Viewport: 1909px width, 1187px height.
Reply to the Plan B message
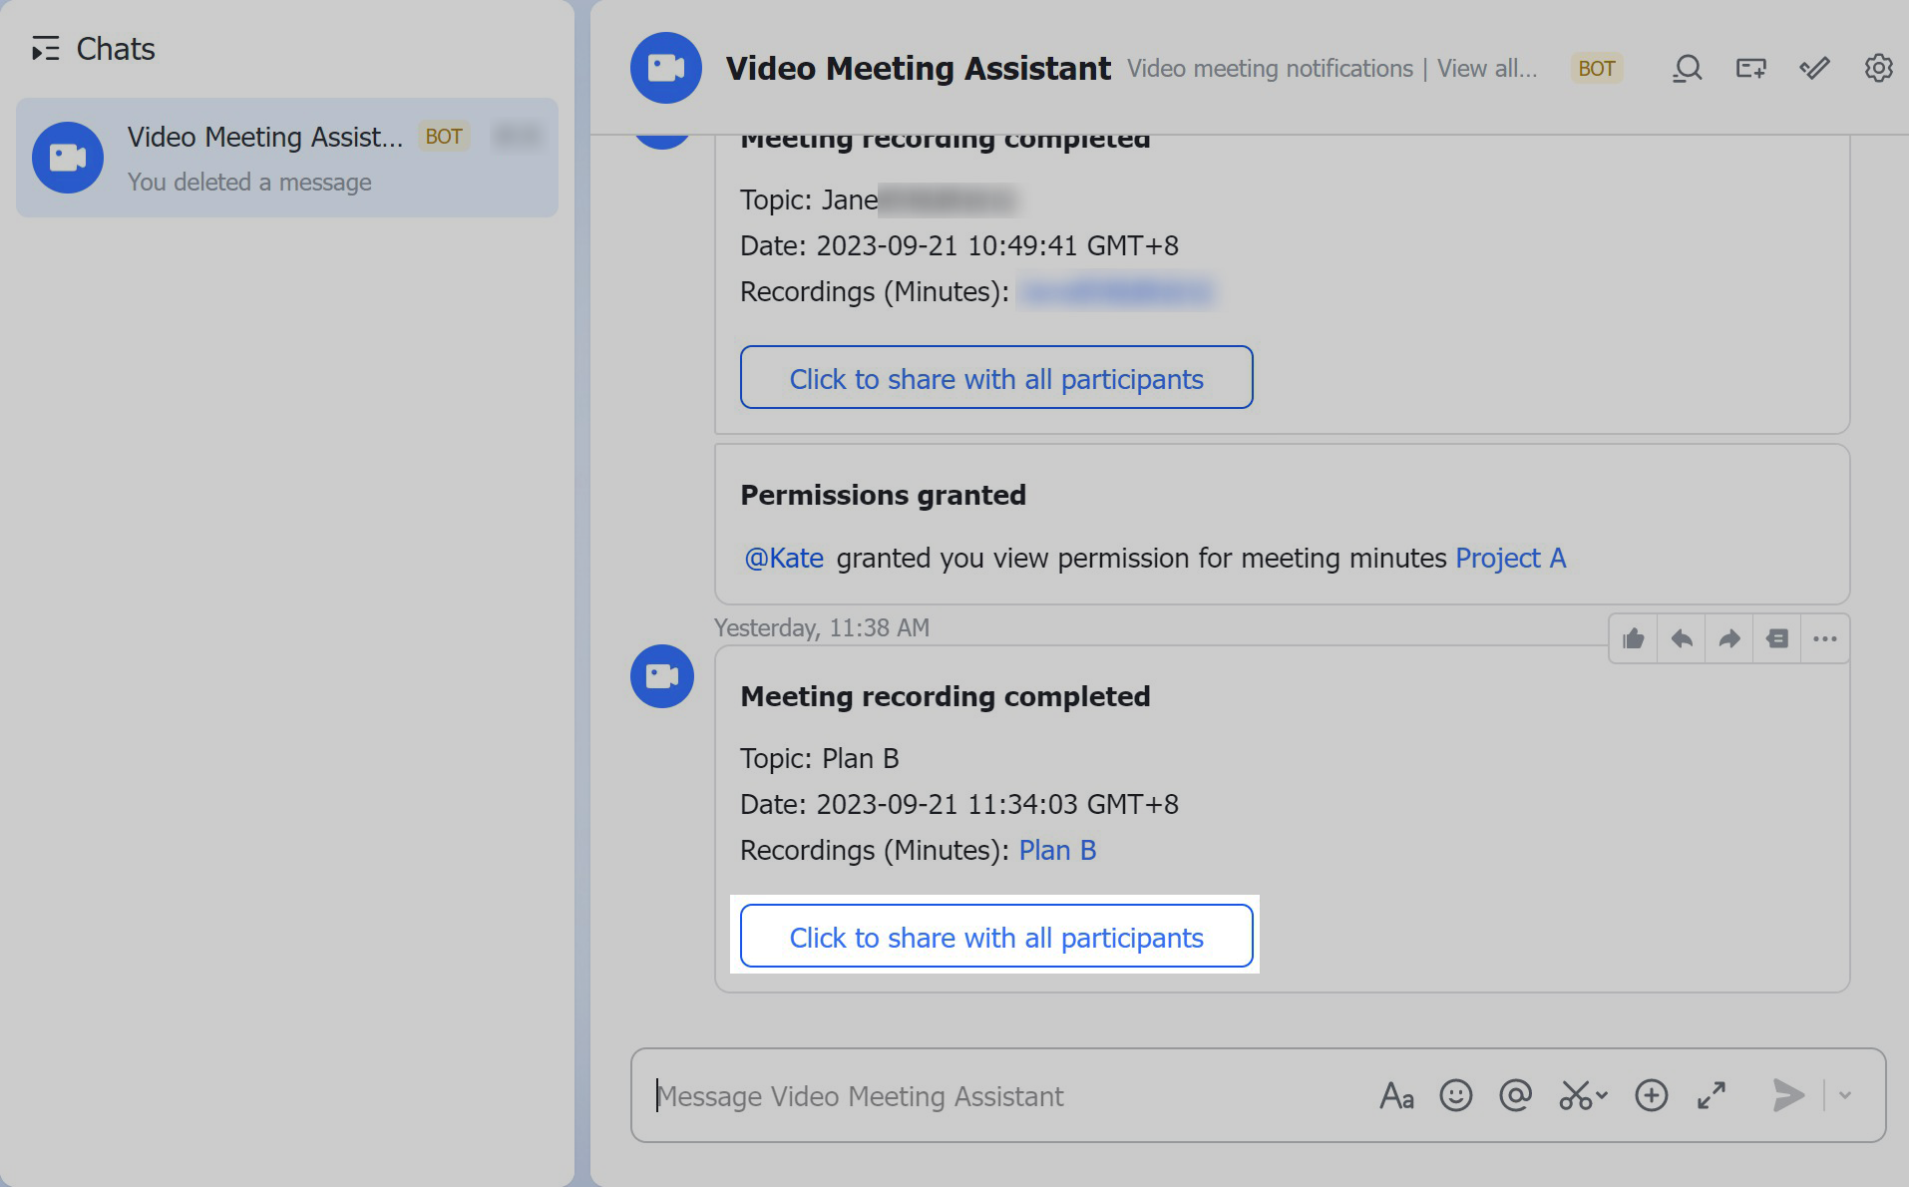(x=1681, y=638)
